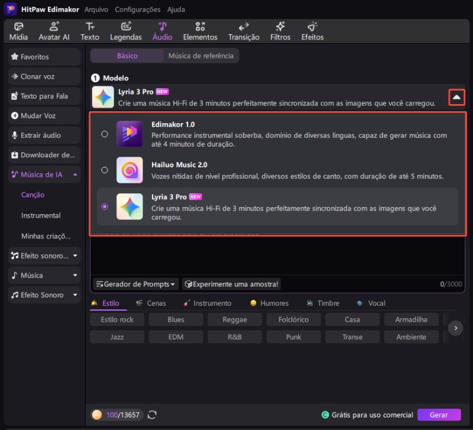This screenshot has height=430, width=473.
Task: Choose the Blues style tag
Action: (176, 319)
